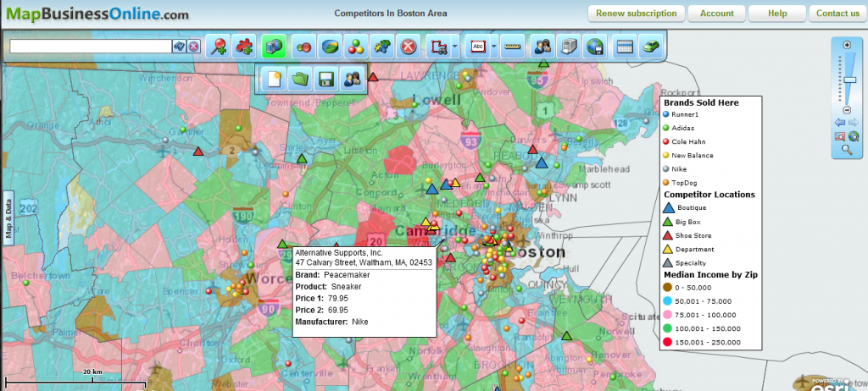Click the globe zoom full extent icon
868x391 pixels.
[853, 135]
